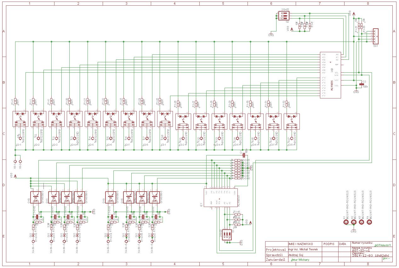
Task: Click the C1 capacitor above the resistor array
Action: coord(243,154)
